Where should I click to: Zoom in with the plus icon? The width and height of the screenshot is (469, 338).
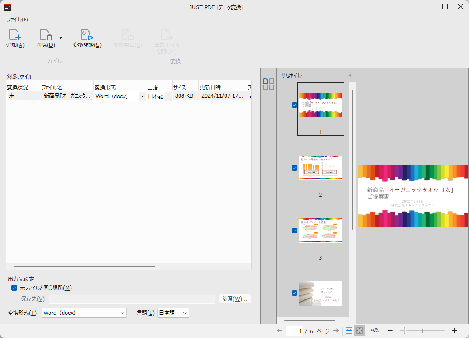[x=455, y=331]
